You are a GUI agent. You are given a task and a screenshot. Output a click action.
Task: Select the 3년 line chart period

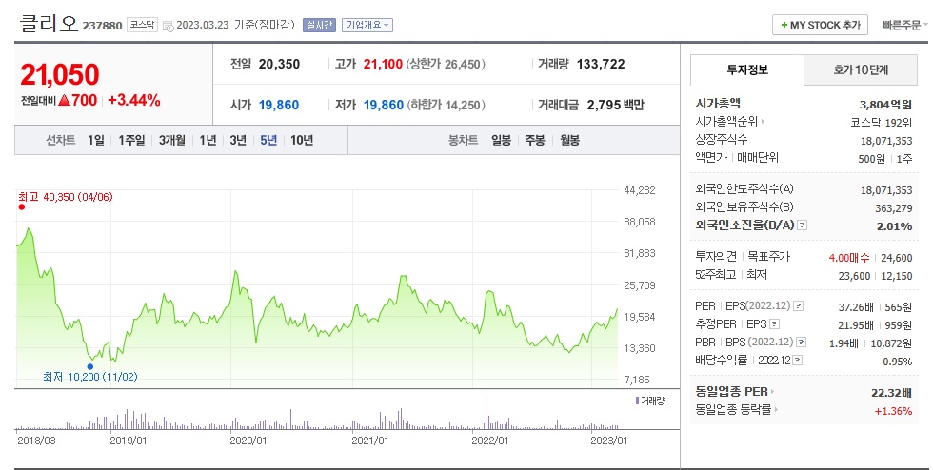238,141
